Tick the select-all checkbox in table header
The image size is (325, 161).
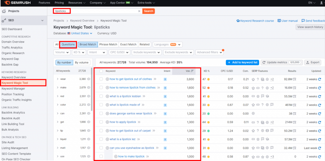pos(101,71)
